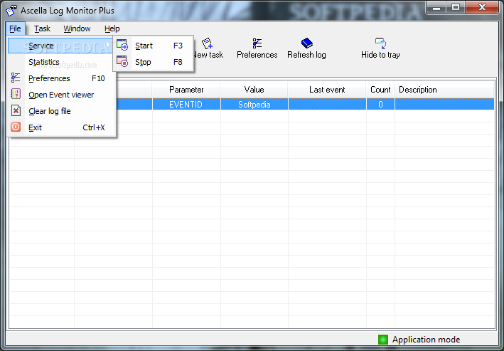Sort by the Parameter column header
This screenshot has height=351, width=504.
tap(186, 90)
